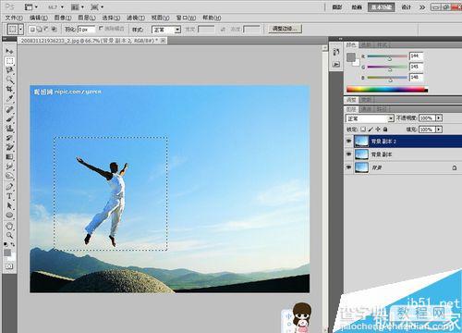
Task: Toggle Quick Mask mode
Action: coord(9,265)
